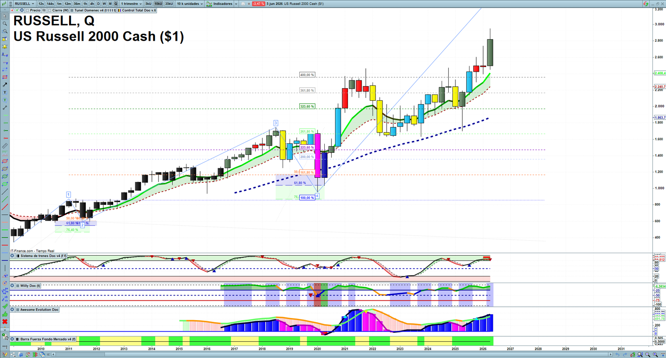This screenshot has height=358, width=666.
Task: Select the M monthly timeframe button
Action: tap(110, 4)
